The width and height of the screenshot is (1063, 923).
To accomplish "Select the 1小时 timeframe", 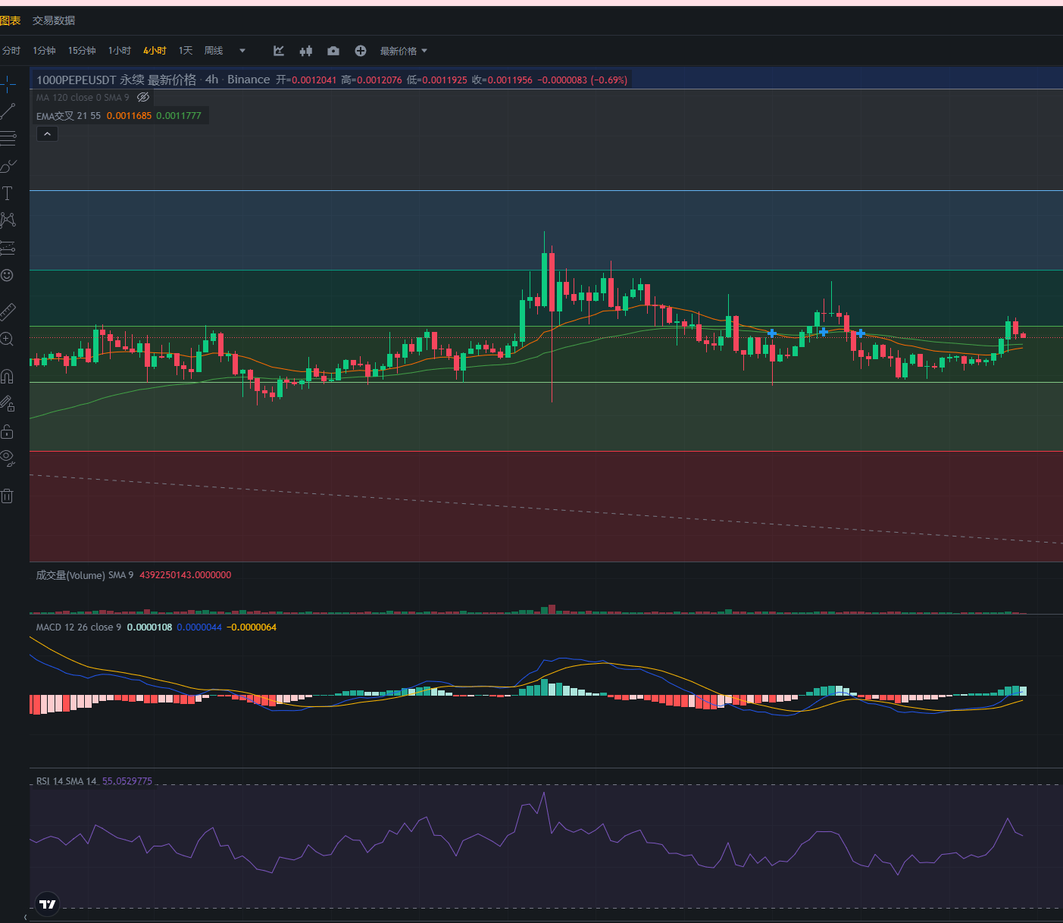I will (x=120, y=51).
